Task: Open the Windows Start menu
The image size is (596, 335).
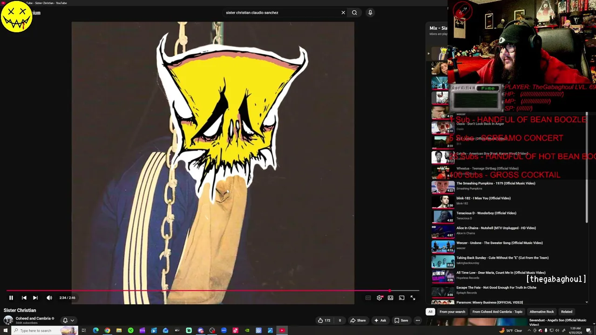Action: (6, 330)
